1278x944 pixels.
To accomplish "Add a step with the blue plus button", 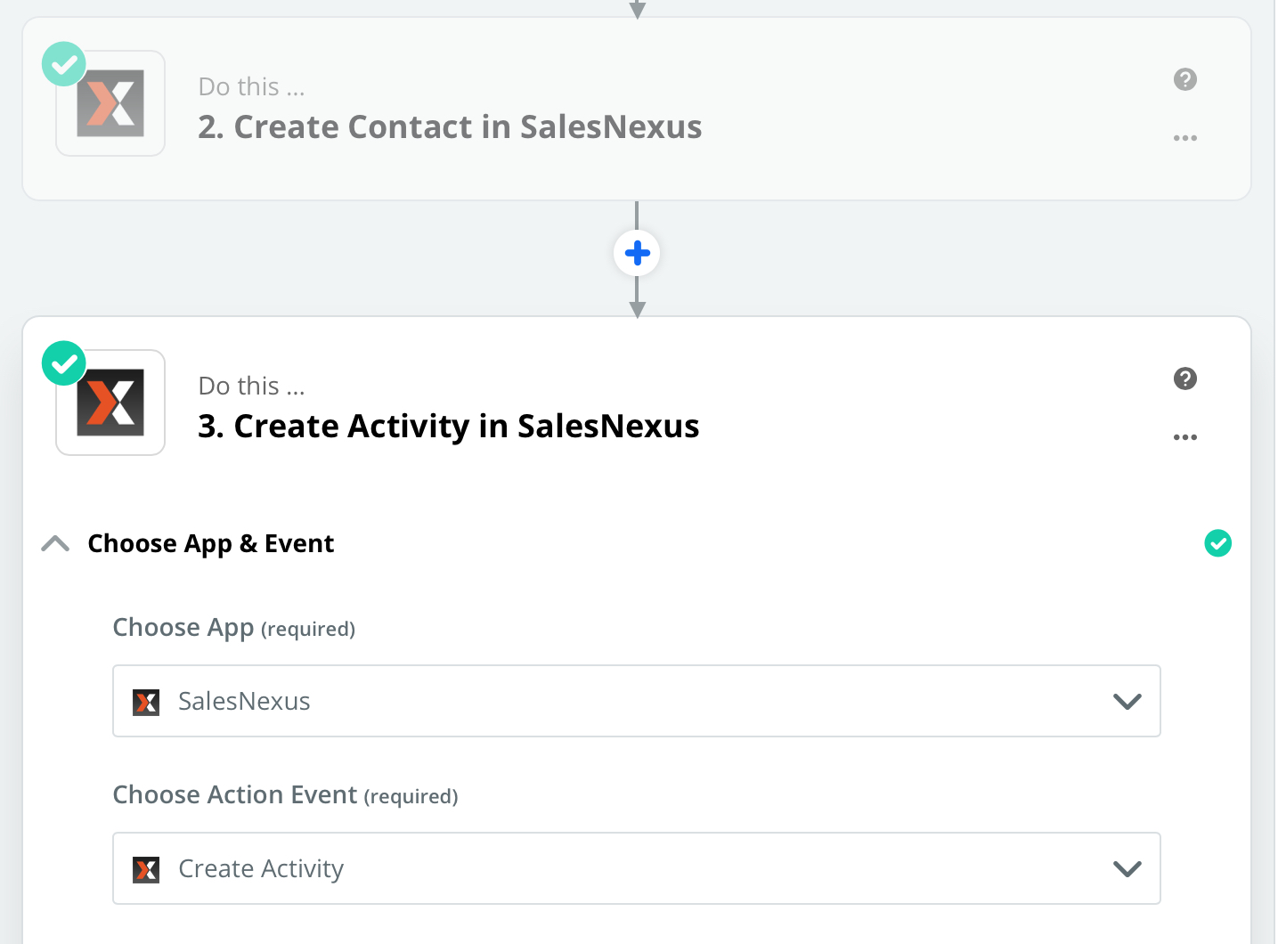I will pyautogui.click(x=637, y=254).
